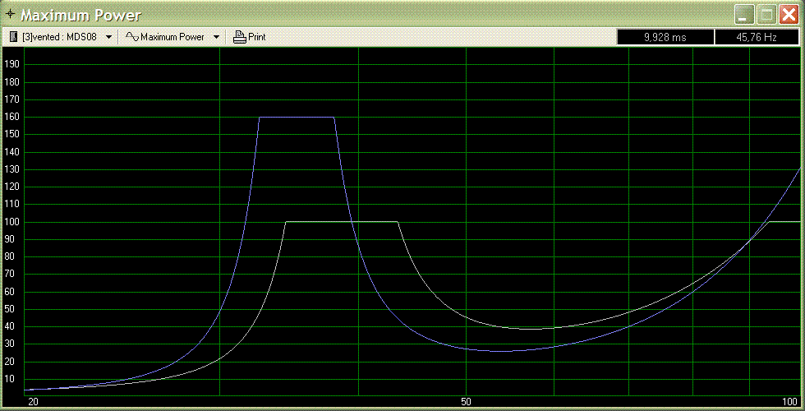Click the speaker box icon beside MDS08

14,37
